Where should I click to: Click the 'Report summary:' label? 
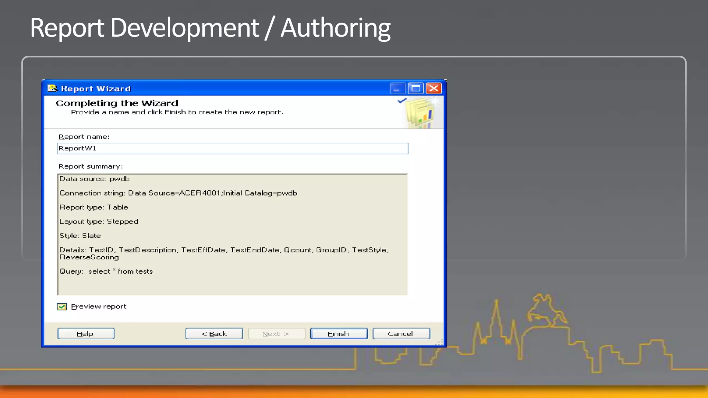coord(91,167)
